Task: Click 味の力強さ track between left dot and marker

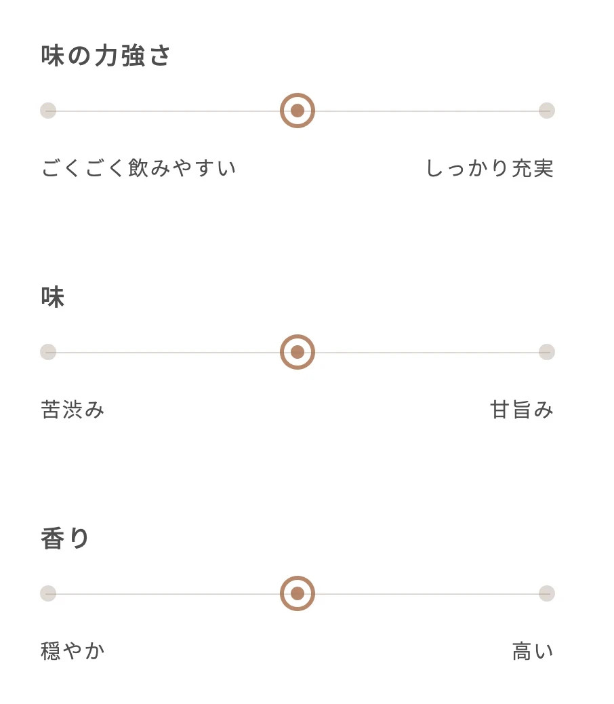Action: click(168, 111)
